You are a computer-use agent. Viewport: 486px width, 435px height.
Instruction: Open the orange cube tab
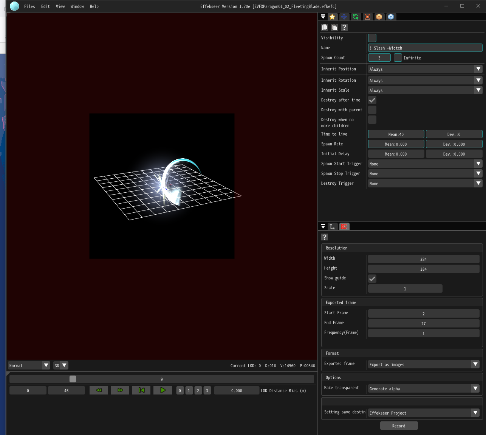pyautogui.click(x=379, y=17)
